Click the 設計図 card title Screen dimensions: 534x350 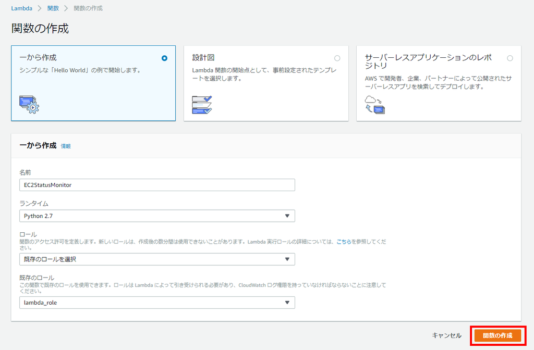(203, 57)
